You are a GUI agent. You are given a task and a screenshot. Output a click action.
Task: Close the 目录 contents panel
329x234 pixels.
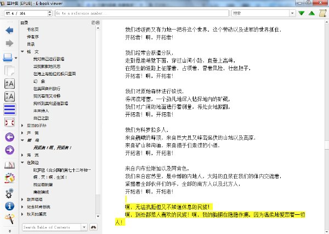pos(98,22)
